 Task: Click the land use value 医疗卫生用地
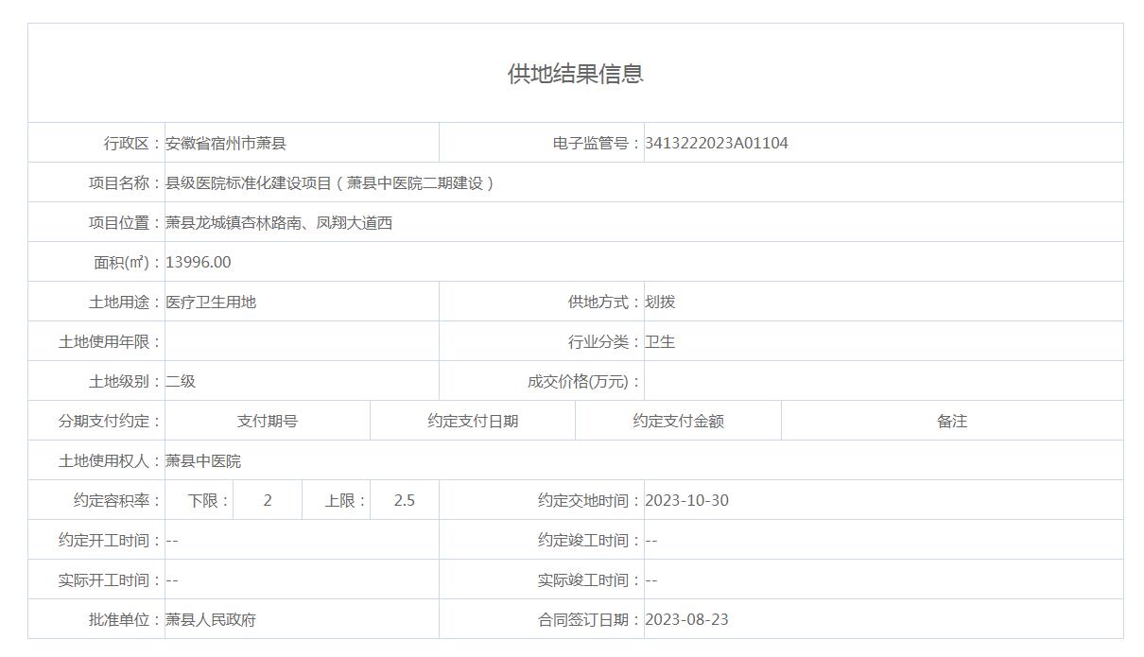(211, 303)
